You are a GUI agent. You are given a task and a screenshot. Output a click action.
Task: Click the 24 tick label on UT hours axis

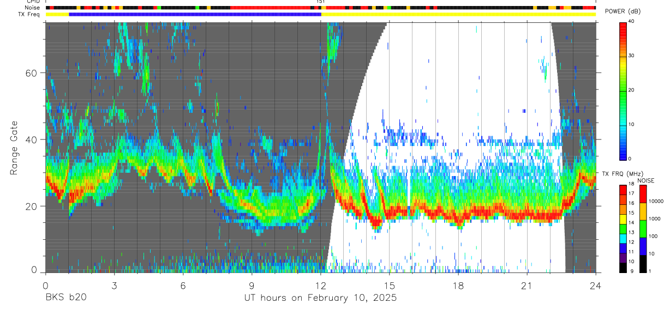pos(596,285)
